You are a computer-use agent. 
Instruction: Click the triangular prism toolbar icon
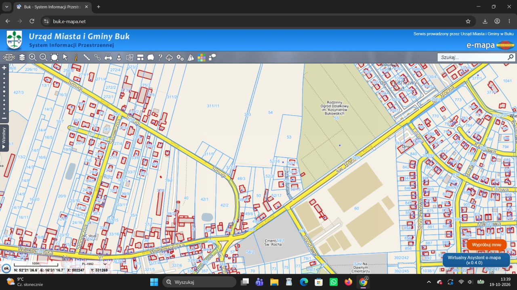(191, 57)
